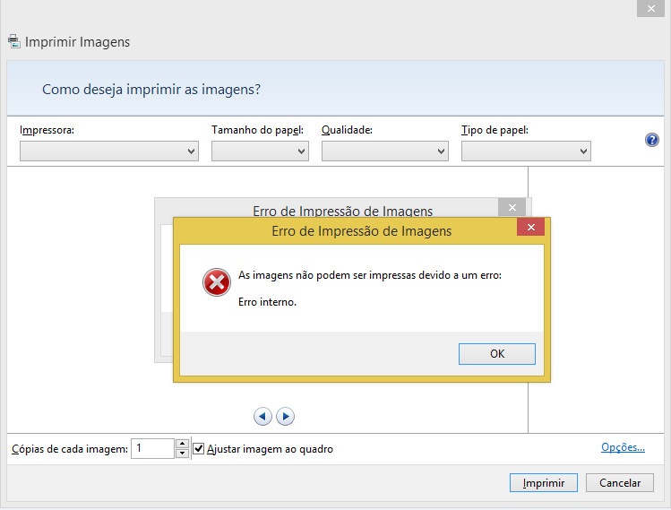The width and height of the screenshot is (671, 510).
Task: Close the background gray error dialog
Action: click(x=512, y=208)
